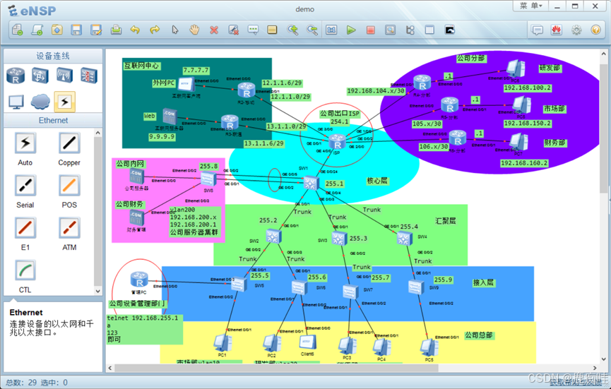This screenshot has width=611, height=389.
Task: Open settings with the gear icon
Action: coord(576,30)
